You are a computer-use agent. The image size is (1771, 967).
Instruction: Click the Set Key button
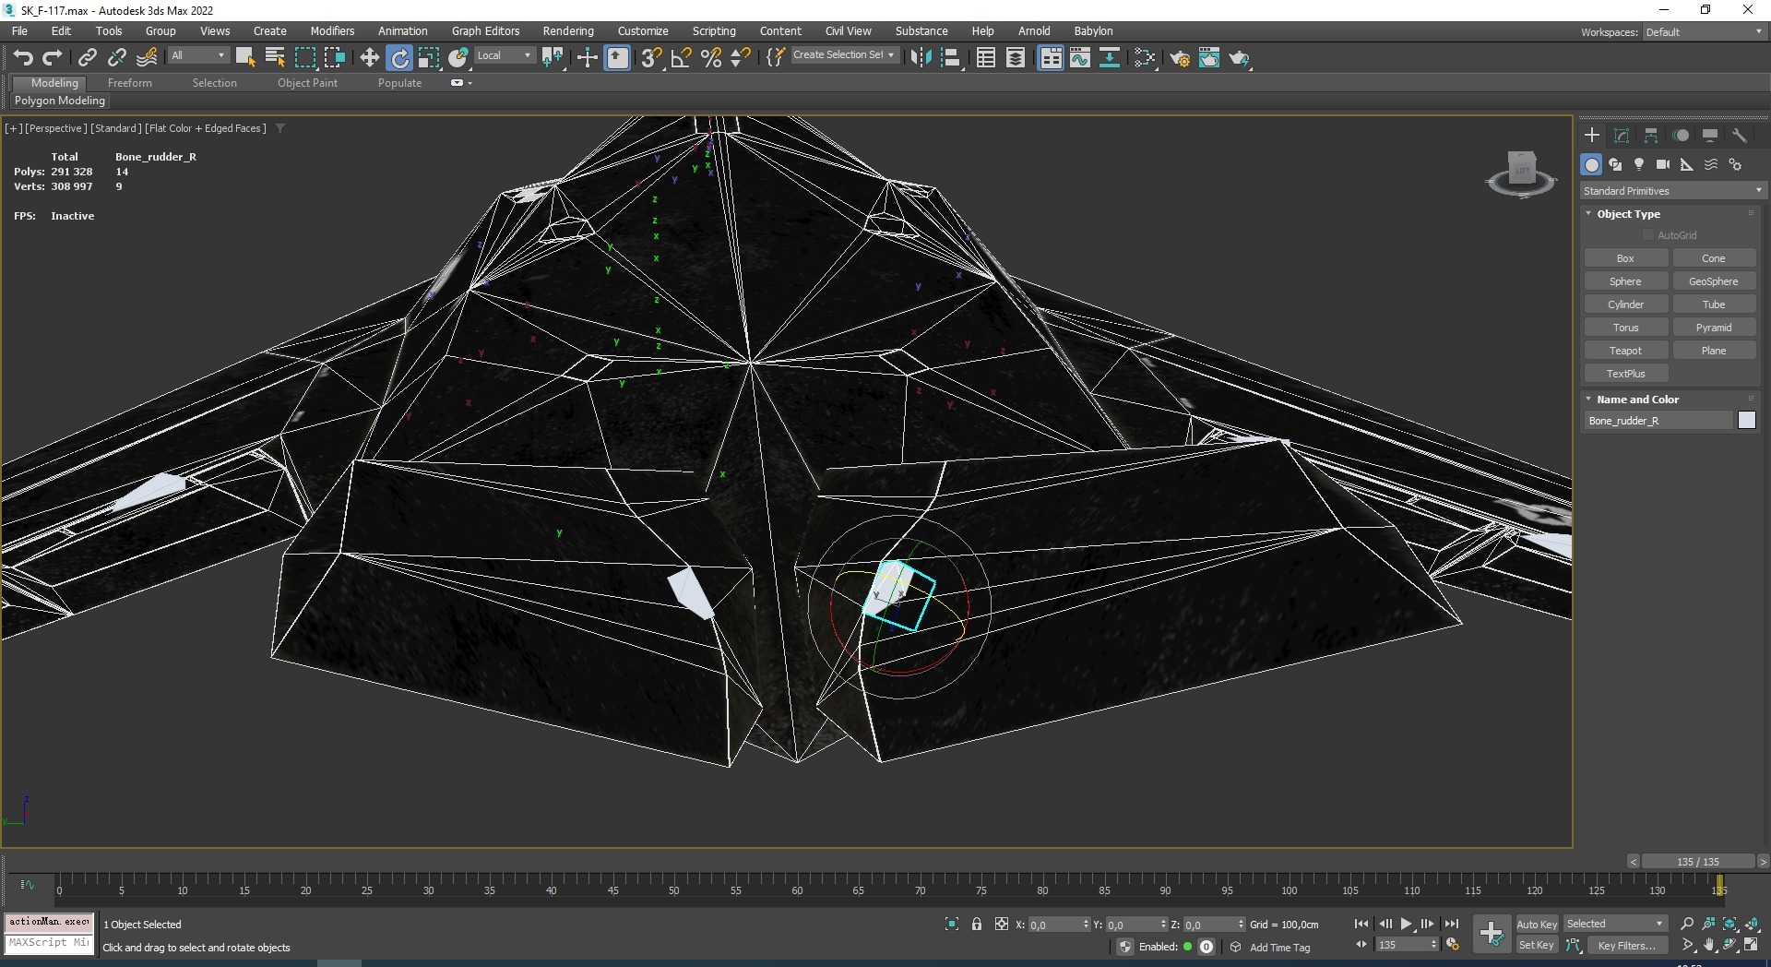pos(1537,945)
